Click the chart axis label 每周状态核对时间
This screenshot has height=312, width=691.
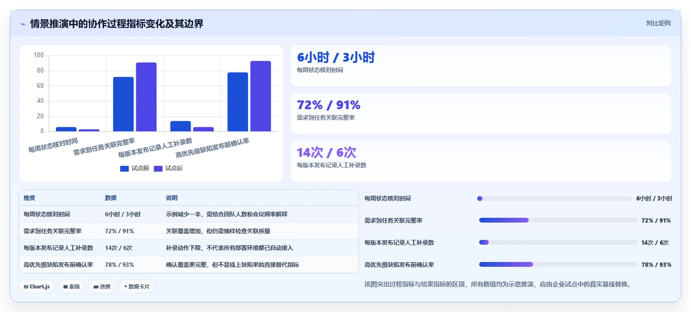click(x=52, y=146)
